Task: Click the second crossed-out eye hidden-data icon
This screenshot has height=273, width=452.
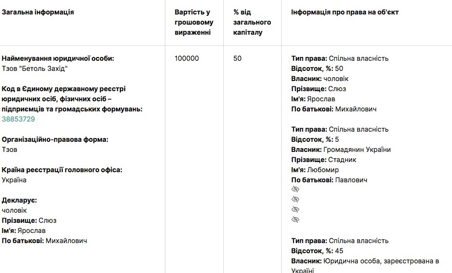Action: (295, 200)
